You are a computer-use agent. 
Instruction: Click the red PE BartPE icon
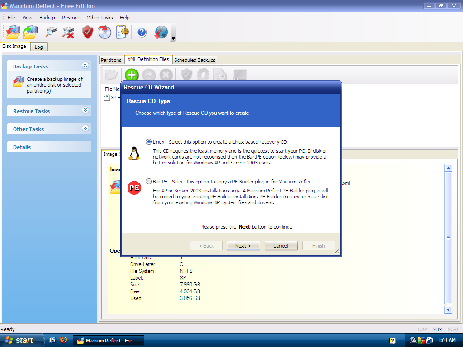pyautogui.click(x=134, y=188)
